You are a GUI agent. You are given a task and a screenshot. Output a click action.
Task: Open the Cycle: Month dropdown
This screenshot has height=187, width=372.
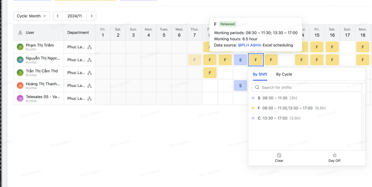[x=32, y=16]
